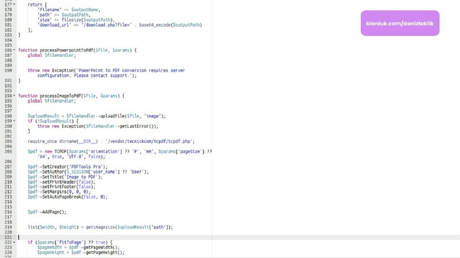Screen dimensions: 460x258
Task: Fold the fitToPage if block at line 222
Action: tap(14, 242)
